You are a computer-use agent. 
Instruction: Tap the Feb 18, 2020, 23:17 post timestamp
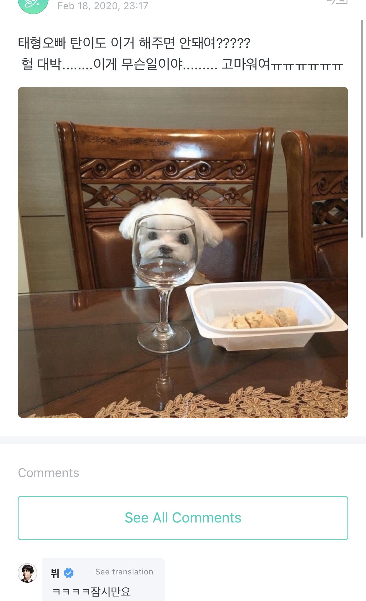click(x=103, y=6)
